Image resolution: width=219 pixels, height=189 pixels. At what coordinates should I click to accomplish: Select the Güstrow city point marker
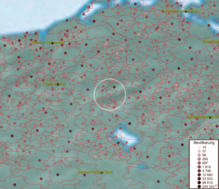click(58, 84)
